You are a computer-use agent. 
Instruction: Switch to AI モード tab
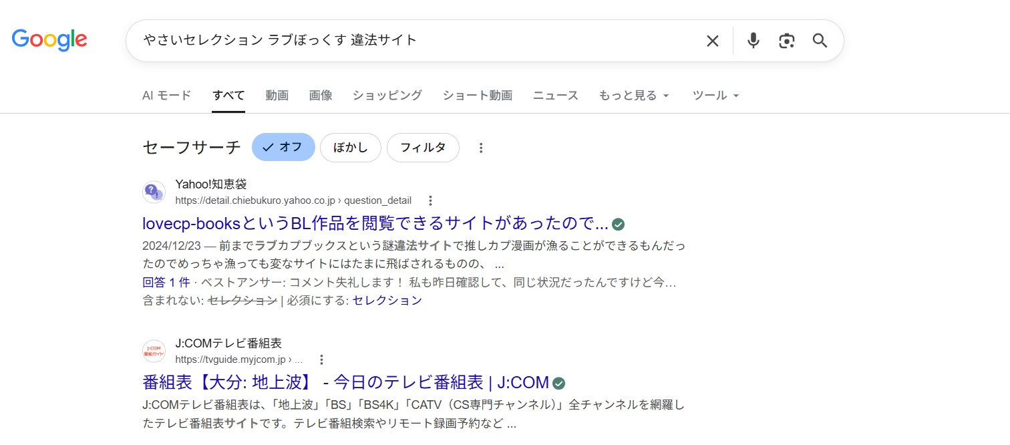coord(167,96)
